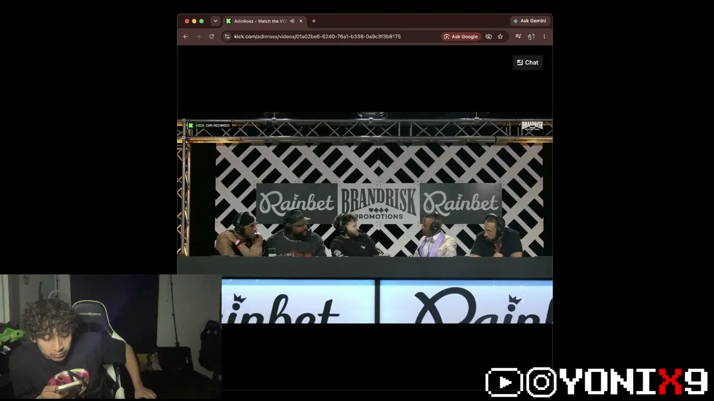
Task: View site information for kick.com
Action: [x=226, y=36]
